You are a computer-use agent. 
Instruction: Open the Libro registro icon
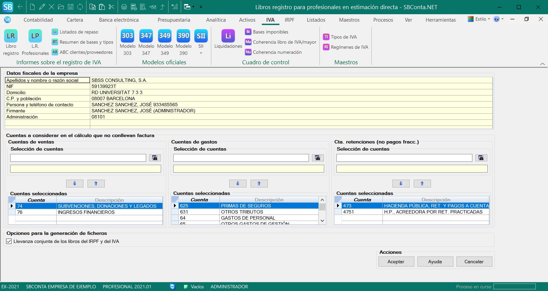pyautogui.click(x=11, y=36)
